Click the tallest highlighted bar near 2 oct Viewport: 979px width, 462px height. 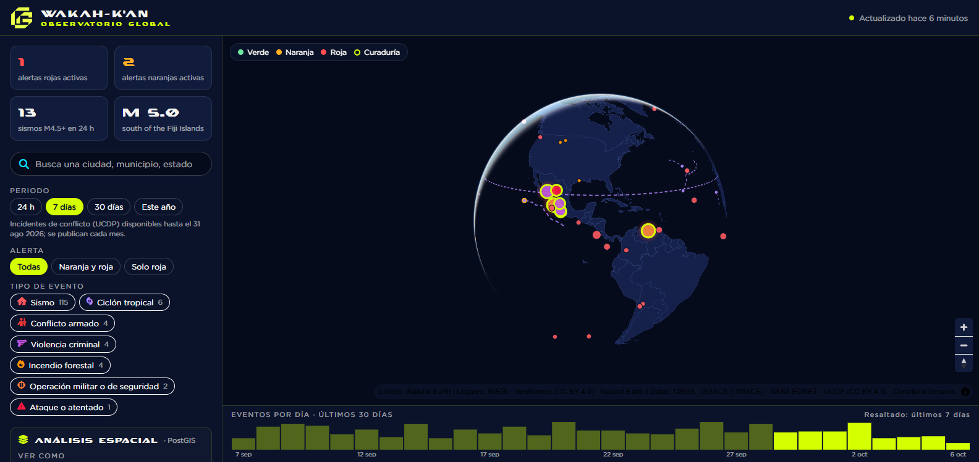coord(859,436)
